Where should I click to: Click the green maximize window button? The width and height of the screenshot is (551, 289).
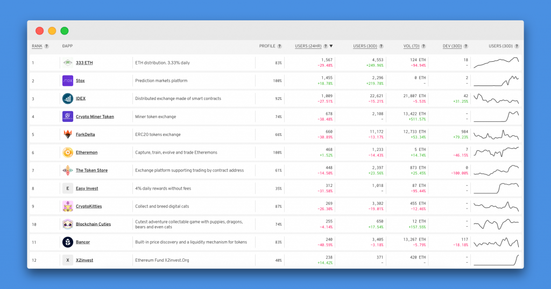(65, 31)
